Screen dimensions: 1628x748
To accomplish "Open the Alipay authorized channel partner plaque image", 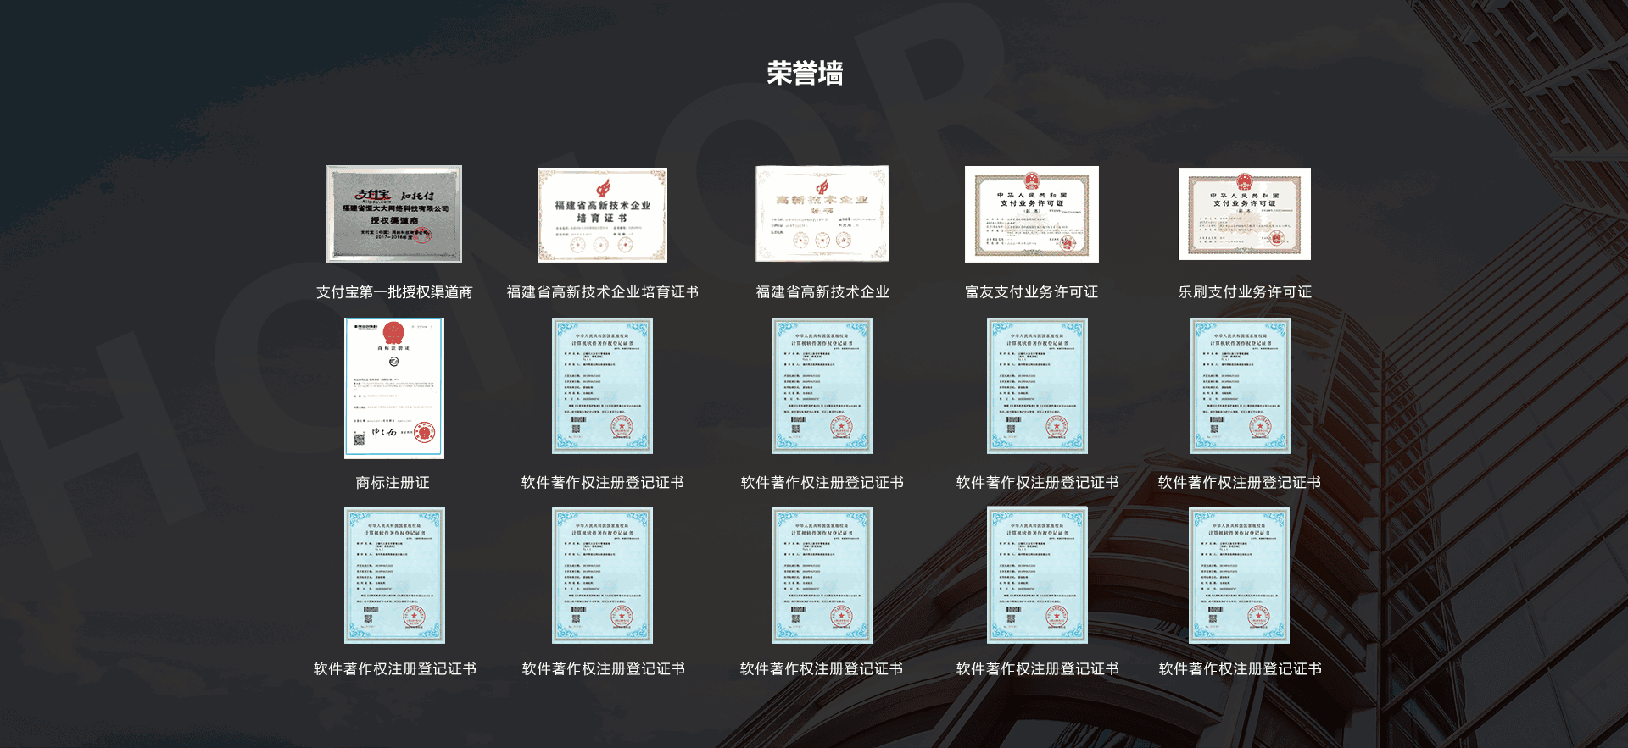I will 394,214.
